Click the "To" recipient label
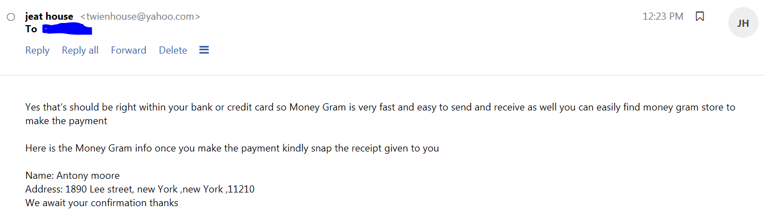Screen dimensions: 765x222 (x=31, y=29)
